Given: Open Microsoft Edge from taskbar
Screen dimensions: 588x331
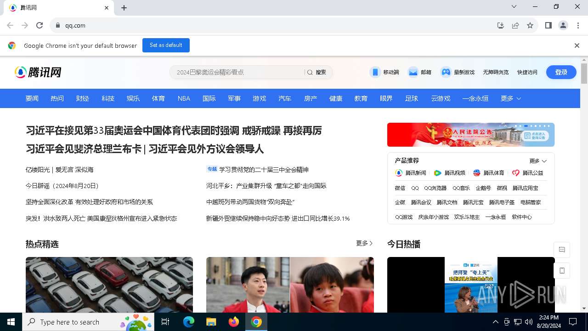Looking at the screenshot, I should click(189, 322).
